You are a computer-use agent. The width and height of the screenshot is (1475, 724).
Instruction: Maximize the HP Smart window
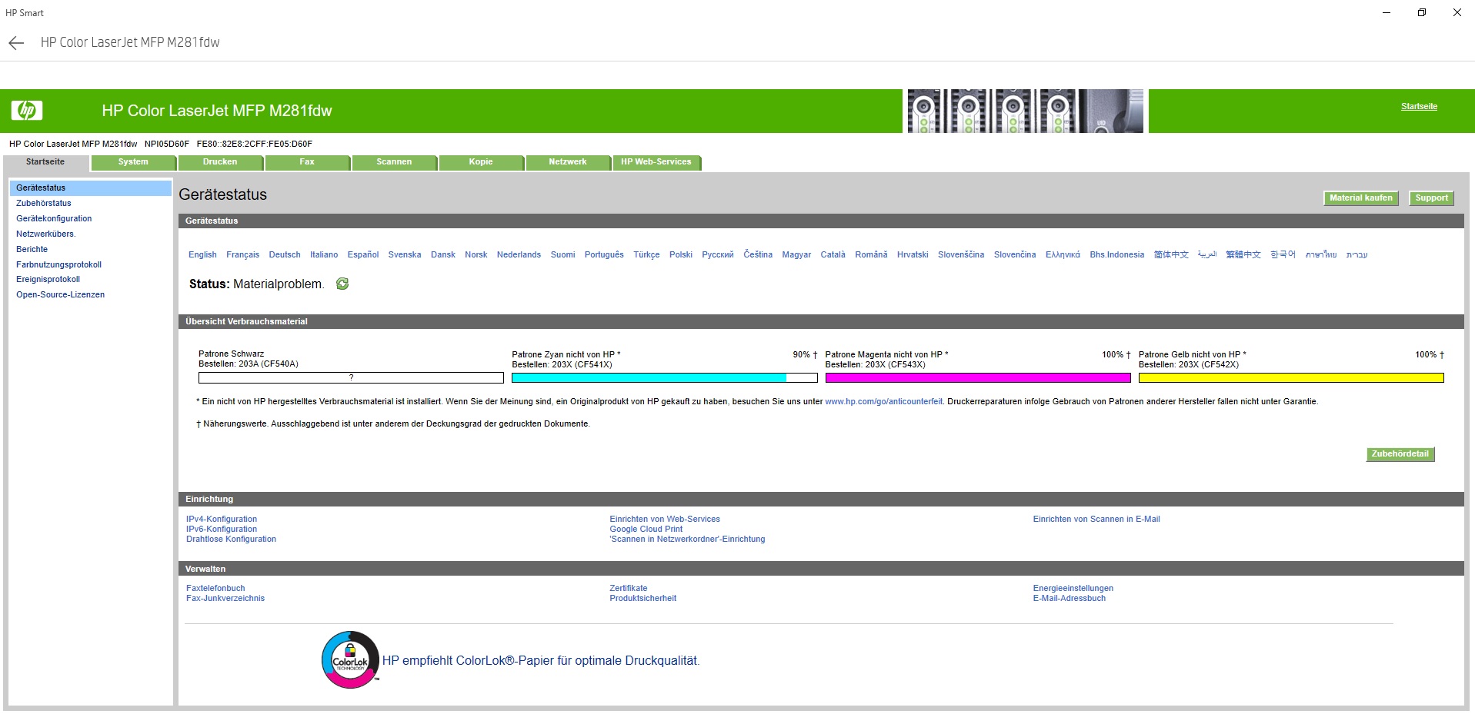click(x=1422, y=12)
